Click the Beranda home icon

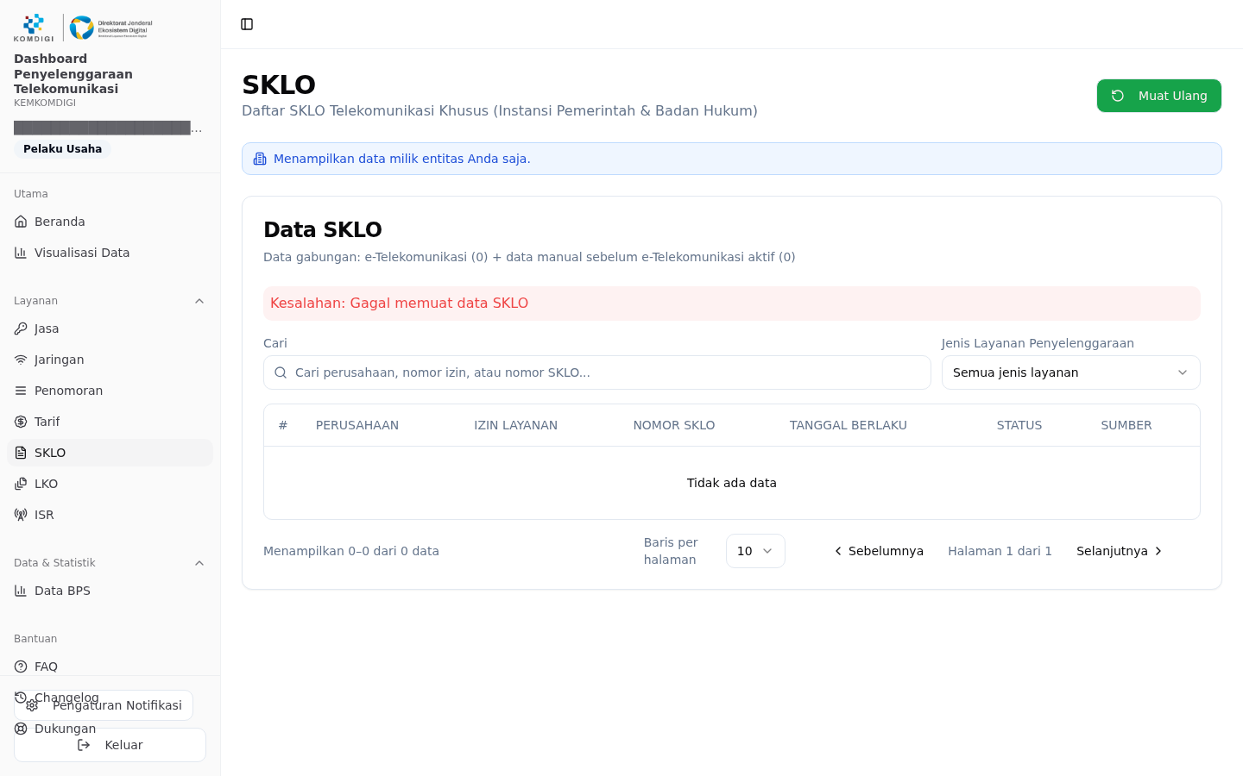point(21,222)
